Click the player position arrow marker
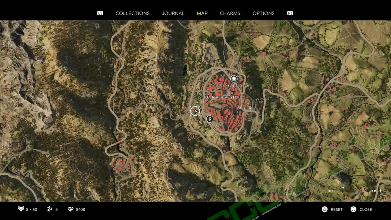391x220 pixels. [195, 111]
